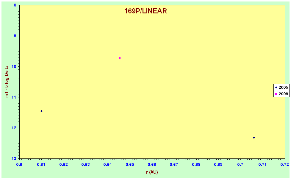The height and width of the screenshot is (179, 291).
Task: Click the blue diamond legend marker
Action: click(x=276, y=88)
